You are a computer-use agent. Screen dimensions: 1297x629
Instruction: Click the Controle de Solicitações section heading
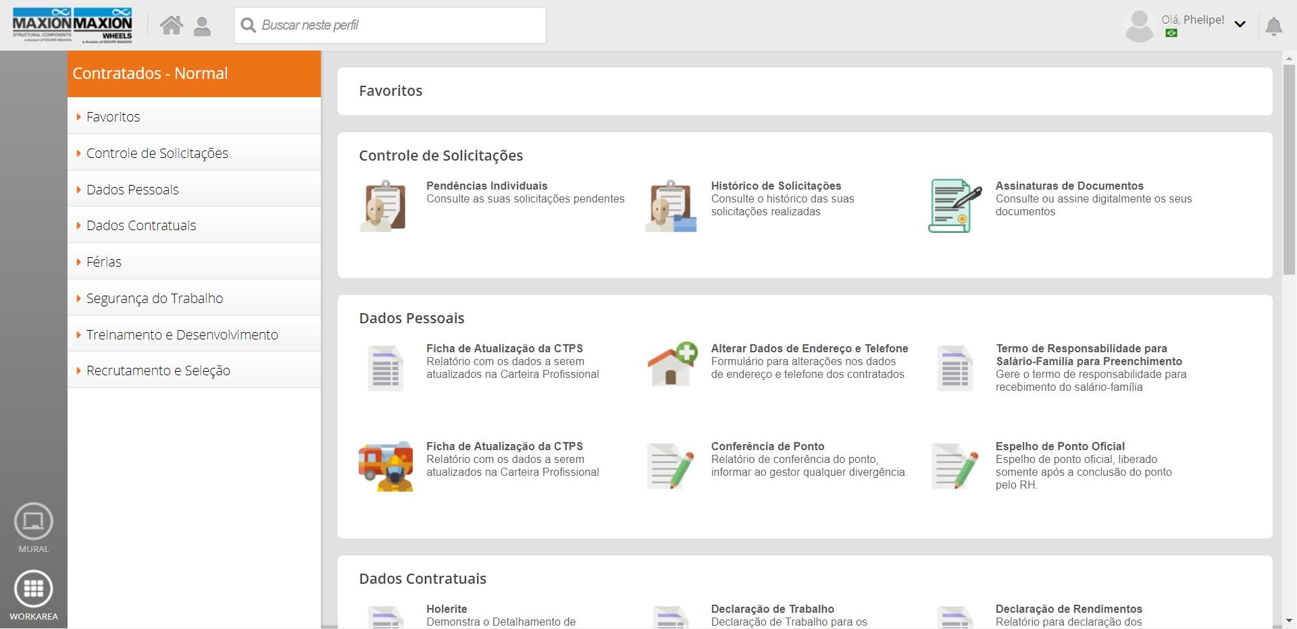coord(441,156)
